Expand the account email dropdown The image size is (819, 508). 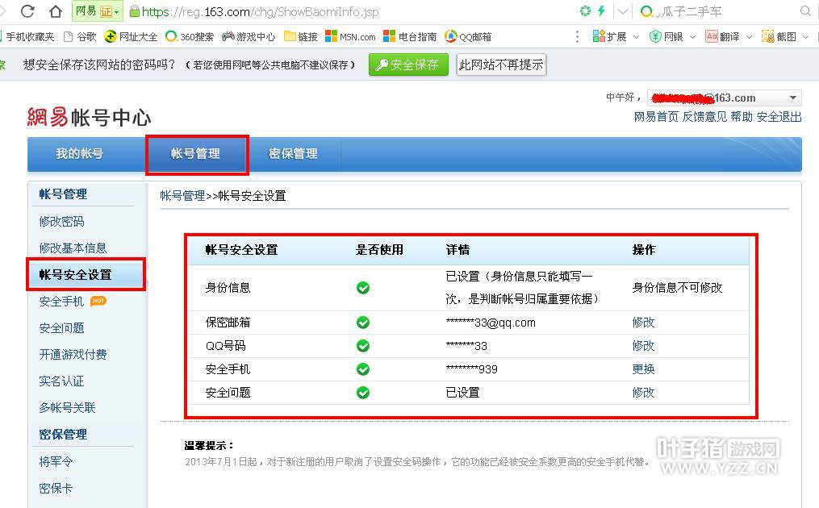pyautogui.click(x=792, y=98)
